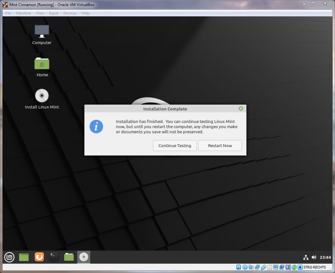
Task: Choose Continue Testing in the dialog
Action: (x=175, y=145)
